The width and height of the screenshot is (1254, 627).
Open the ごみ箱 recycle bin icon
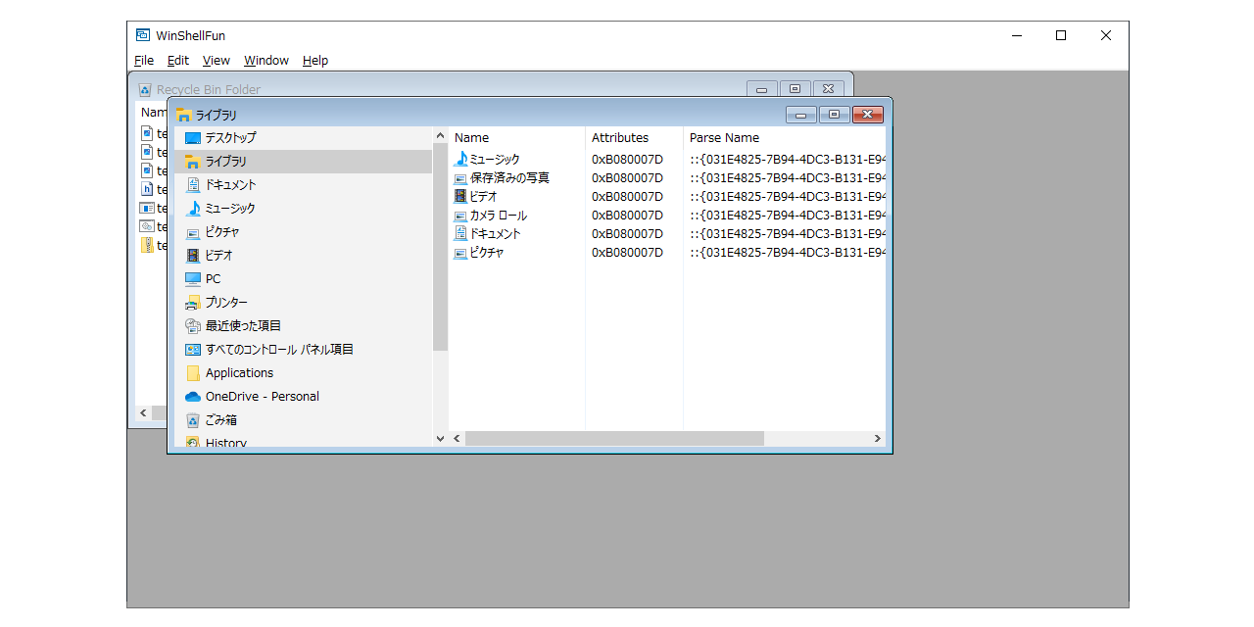193,419
